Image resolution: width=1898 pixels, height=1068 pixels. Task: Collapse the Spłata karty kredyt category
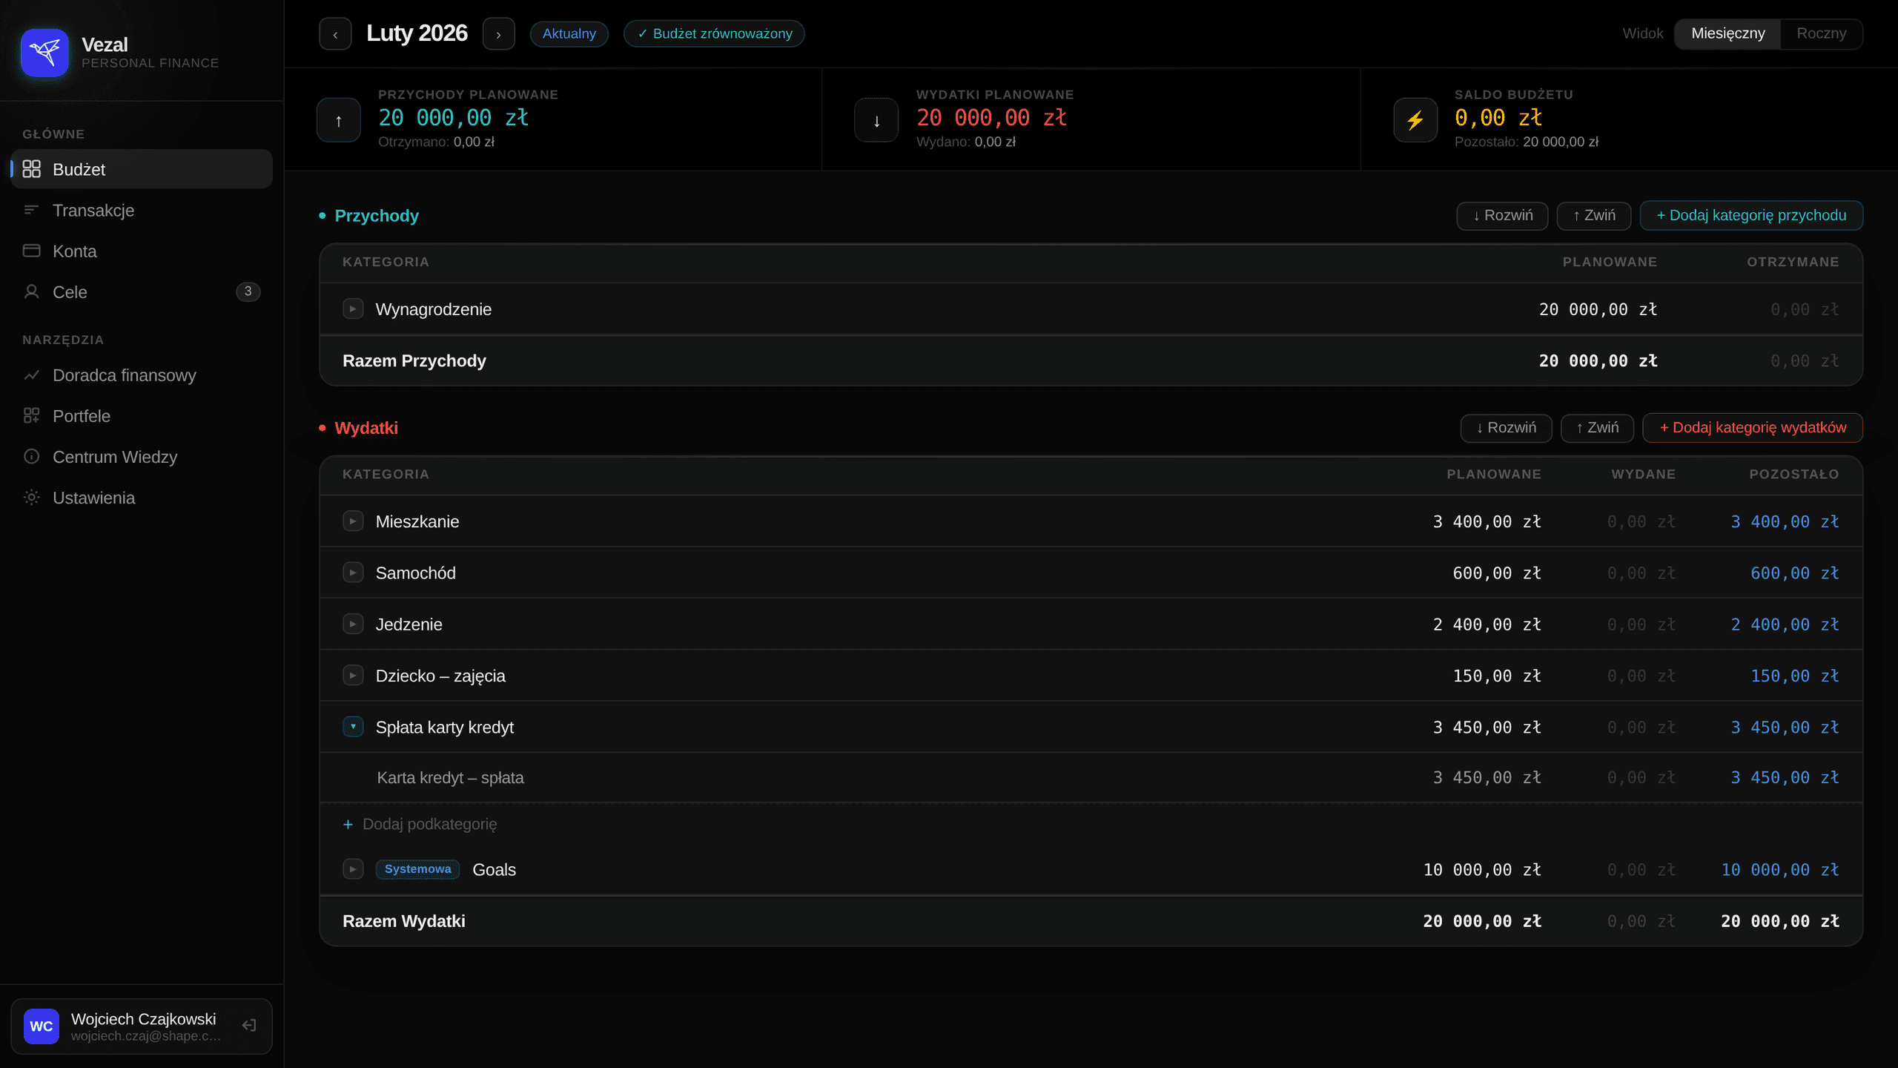pyautogui.click(x=353, y=727)
